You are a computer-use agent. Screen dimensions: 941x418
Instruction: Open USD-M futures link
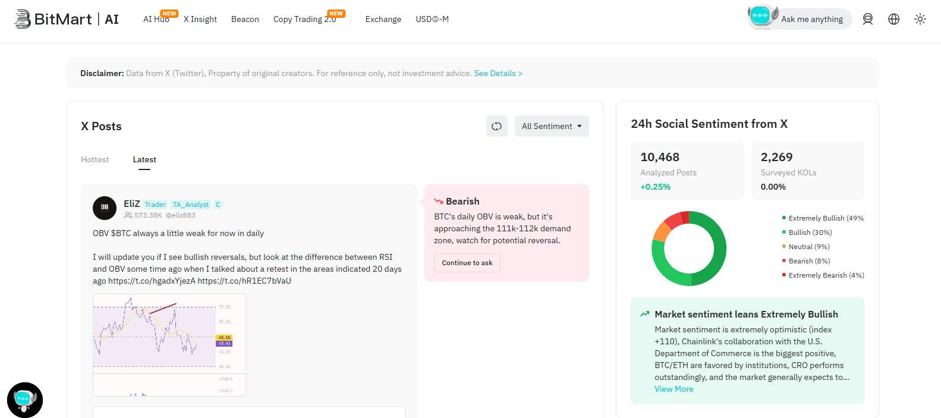coord(432,19)
